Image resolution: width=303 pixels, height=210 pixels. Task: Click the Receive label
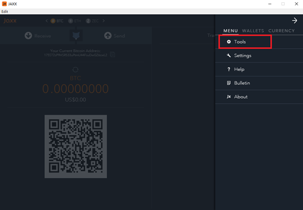coord(43,36)
